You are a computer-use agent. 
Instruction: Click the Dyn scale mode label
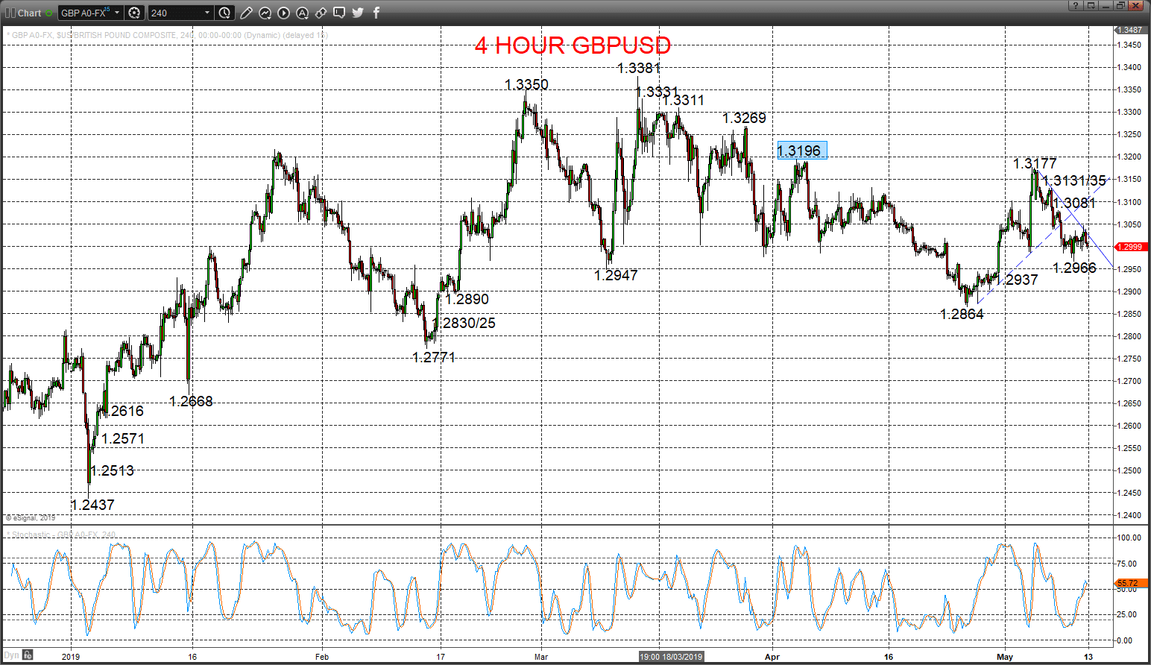click(x=12, y=655)
